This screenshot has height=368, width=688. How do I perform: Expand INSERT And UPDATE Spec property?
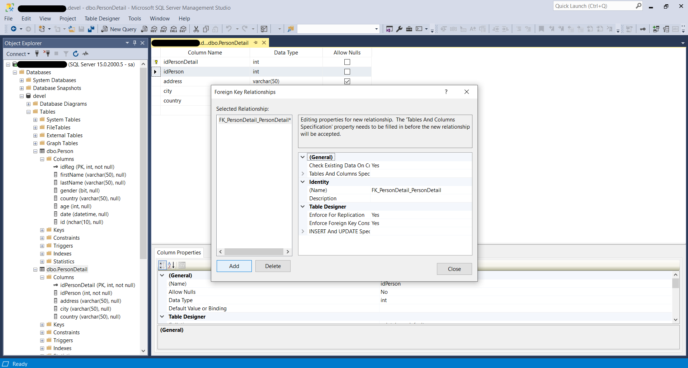pyautogui.click(x=303, y=231)
